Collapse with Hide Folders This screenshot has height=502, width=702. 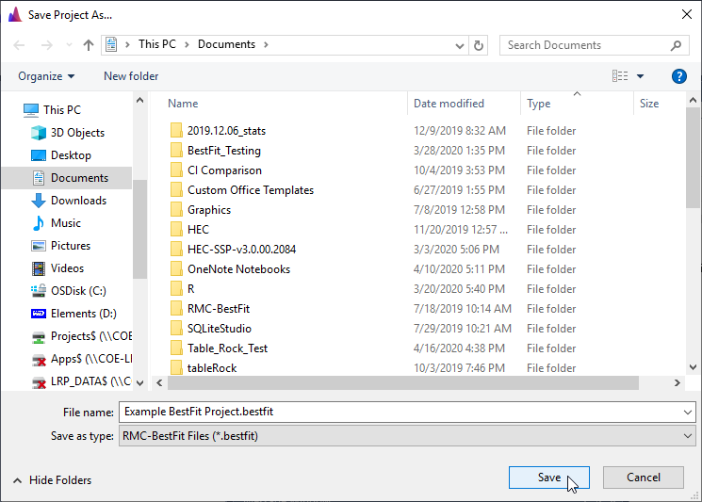click(x=53, y=480)
